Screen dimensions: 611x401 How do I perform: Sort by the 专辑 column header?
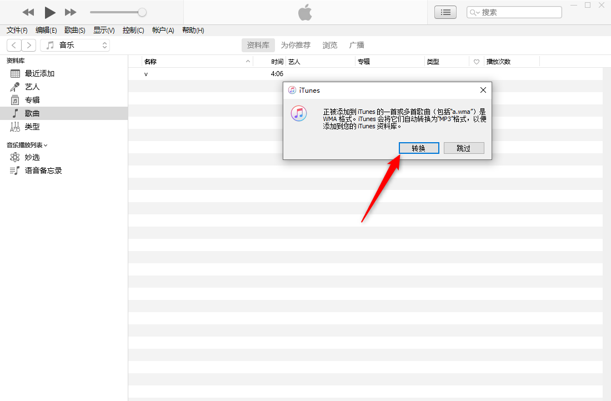(364, 62)
